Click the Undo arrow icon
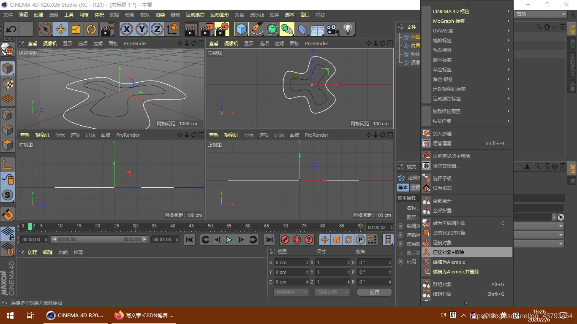577x324 pixels. pyautogui.click(x=11, y=29)
